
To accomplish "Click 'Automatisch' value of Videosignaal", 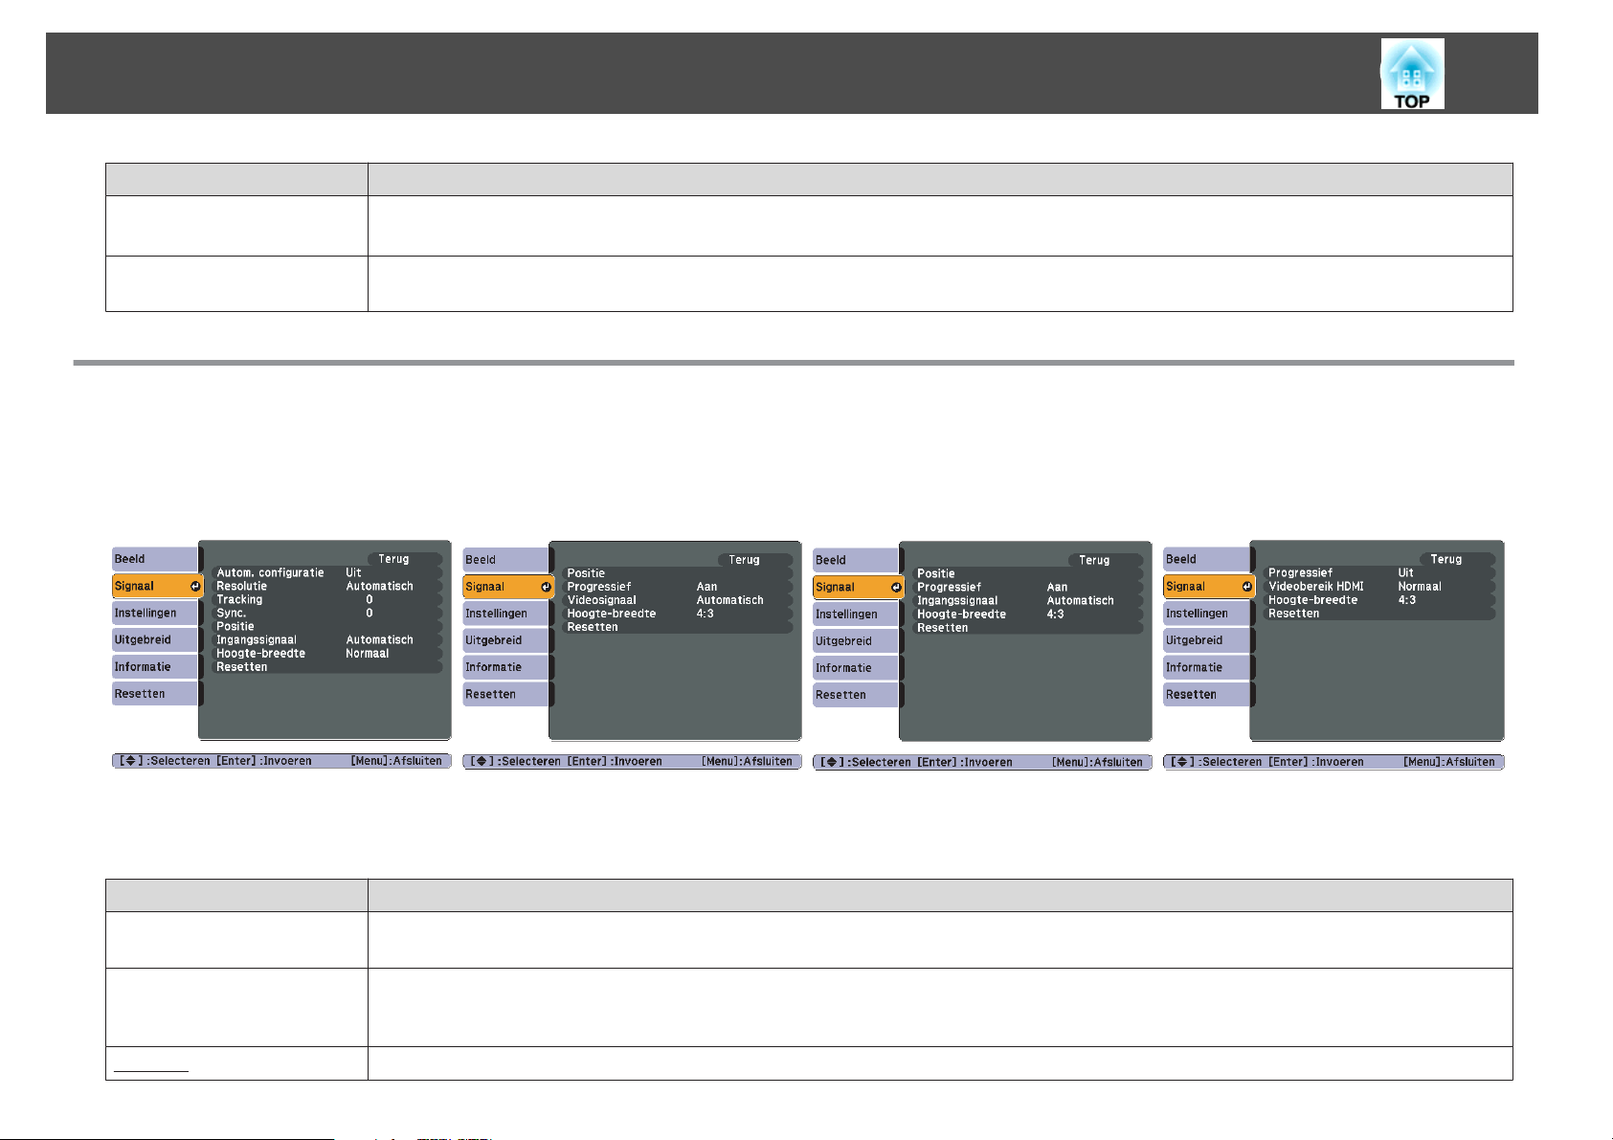I will pos(729,600).
